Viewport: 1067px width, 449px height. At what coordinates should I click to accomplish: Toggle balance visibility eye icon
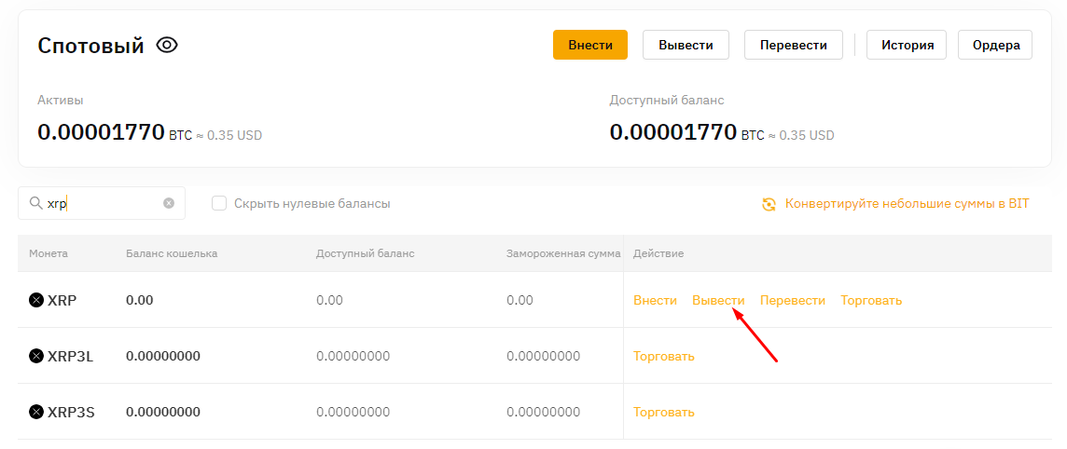coord(167,46)
